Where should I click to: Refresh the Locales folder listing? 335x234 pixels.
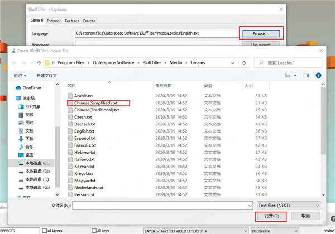coord(244,63)
